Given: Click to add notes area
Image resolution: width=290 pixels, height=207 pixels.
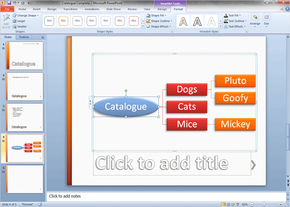Looking at the screenshot, I should tap(166, 196).
